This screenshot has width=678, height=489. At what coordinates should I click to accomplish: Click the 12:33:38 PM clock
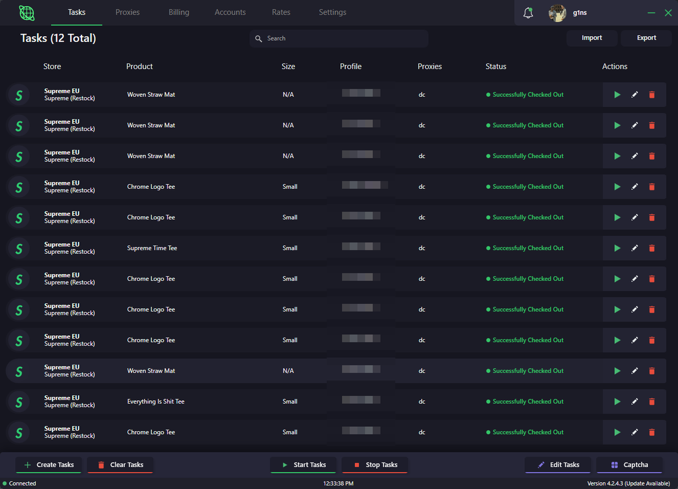pos(338,483)
